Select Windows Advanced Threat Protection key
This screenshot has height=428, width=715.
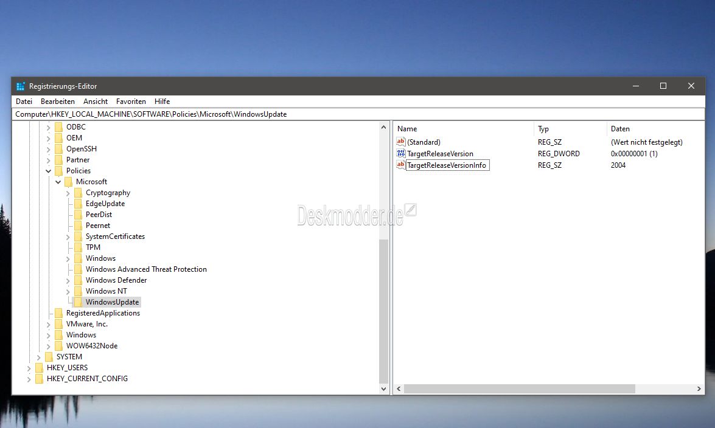point(146,269)
